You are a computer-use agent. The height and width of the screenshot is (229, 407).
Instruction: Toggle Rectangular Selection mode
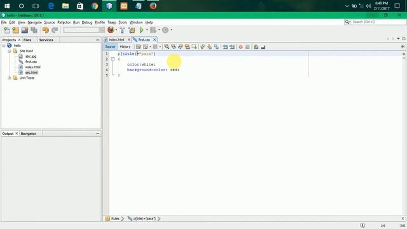194,46
